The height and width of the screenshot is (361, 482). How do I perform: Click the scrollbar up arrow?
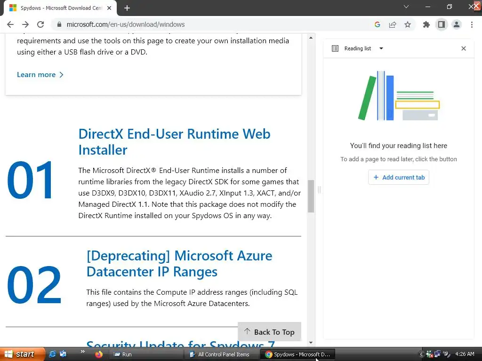311,38
